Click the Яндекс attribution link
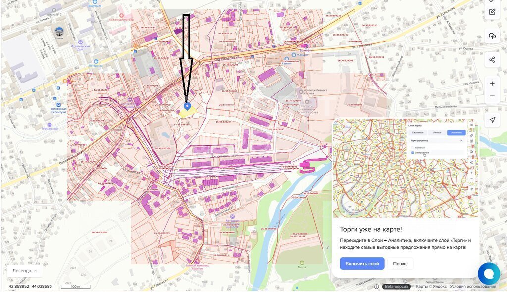This screenshot has width=507, height=292. (x=439, y=286)
